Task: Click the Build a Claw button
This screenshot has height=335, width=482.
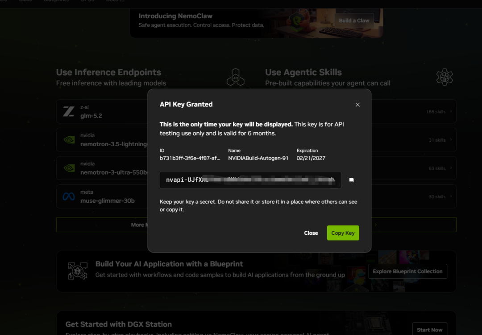Action: coord(354,20)
